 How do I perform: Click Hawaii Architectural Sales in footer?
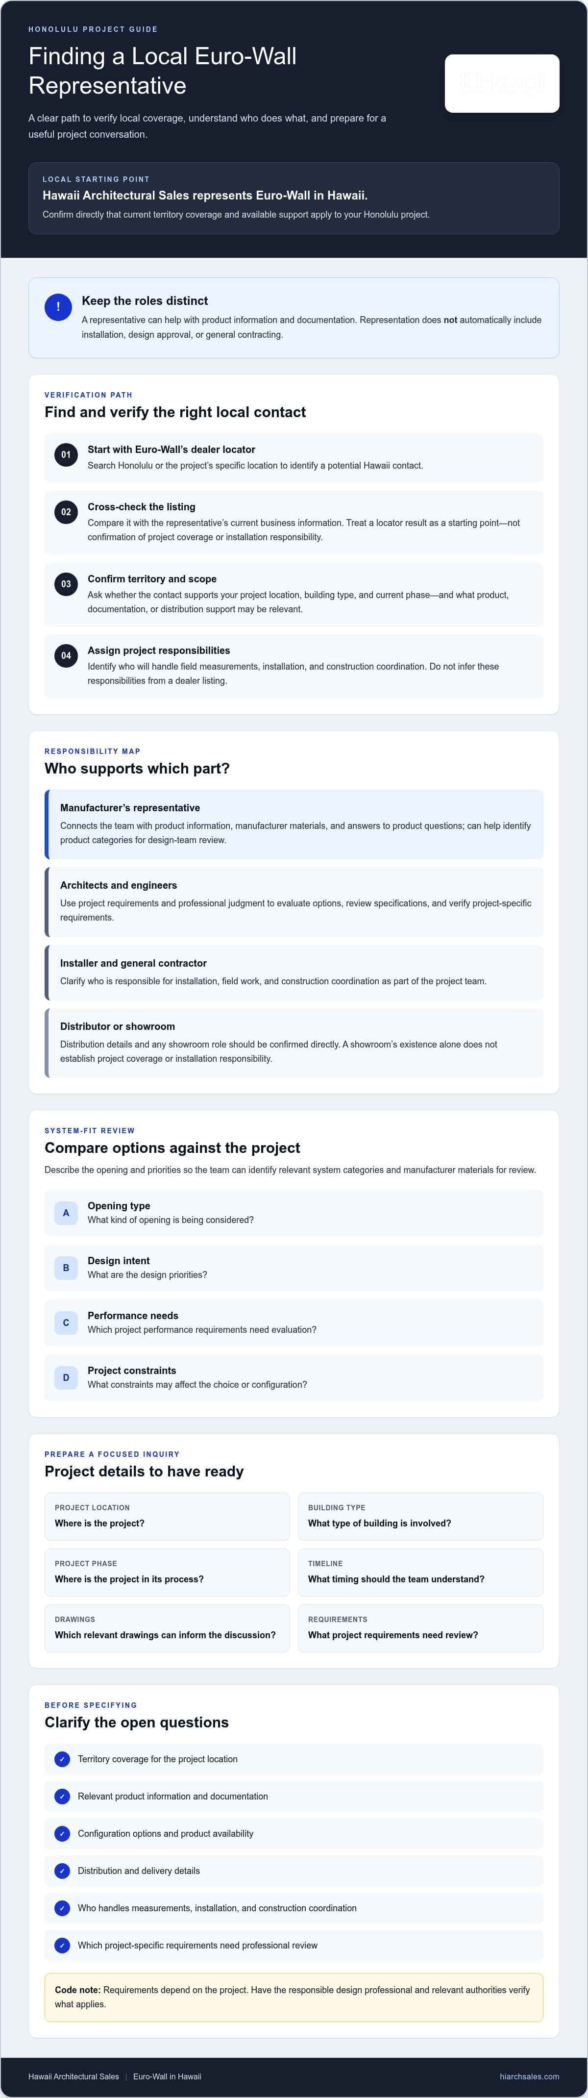coord(73,2076)
